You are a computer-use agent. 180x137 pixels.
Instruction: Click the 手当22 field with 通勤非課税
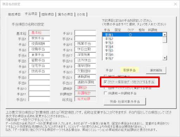tap(85, 83)
